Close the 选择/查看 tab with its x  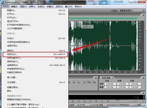(112, 78)
